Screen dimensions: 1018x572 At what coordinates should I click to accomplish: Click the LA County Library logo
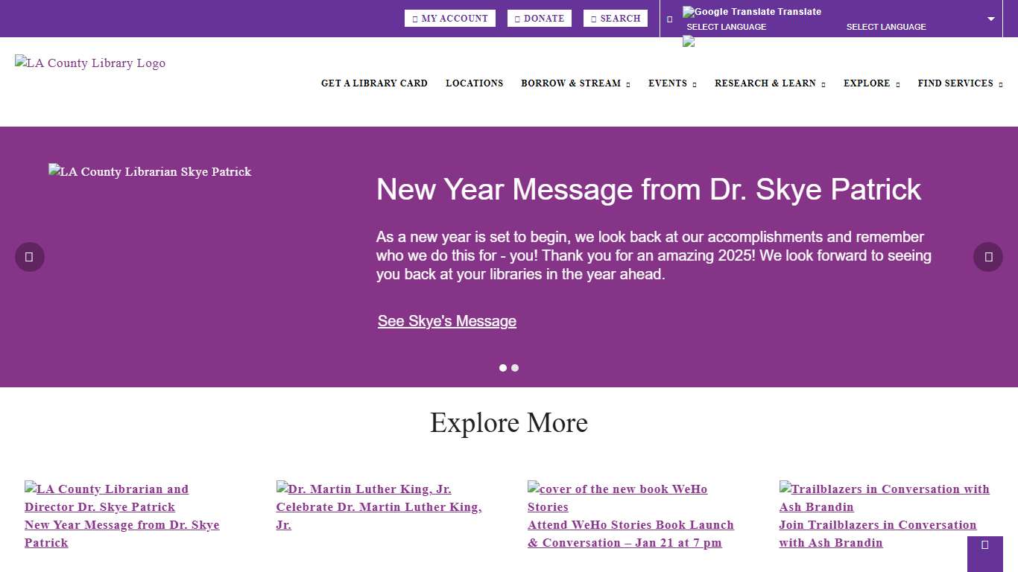click(90, 63)
